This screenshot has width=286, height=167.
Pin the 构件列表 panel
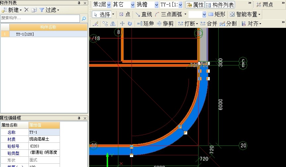(x=79, y=3)
